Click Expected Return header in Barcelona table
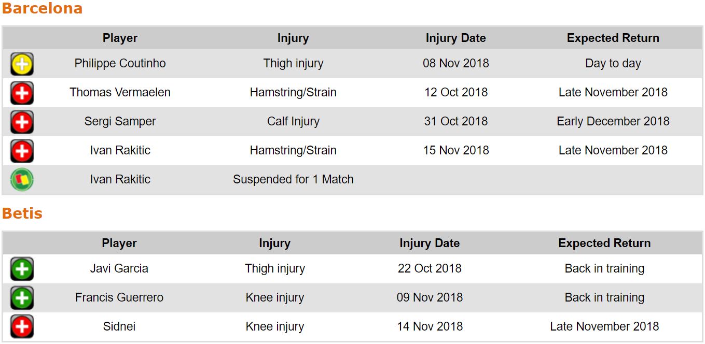 613,38
